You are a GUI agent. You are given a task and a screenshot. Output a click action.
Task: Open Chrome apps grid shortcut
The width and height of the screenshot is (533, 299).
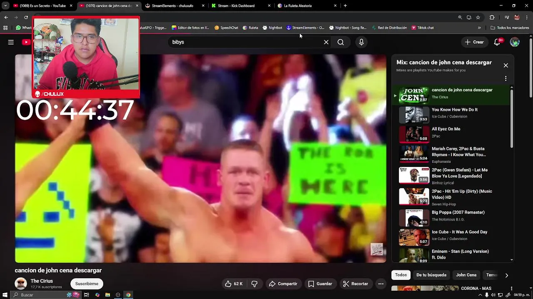pos(5,28)
